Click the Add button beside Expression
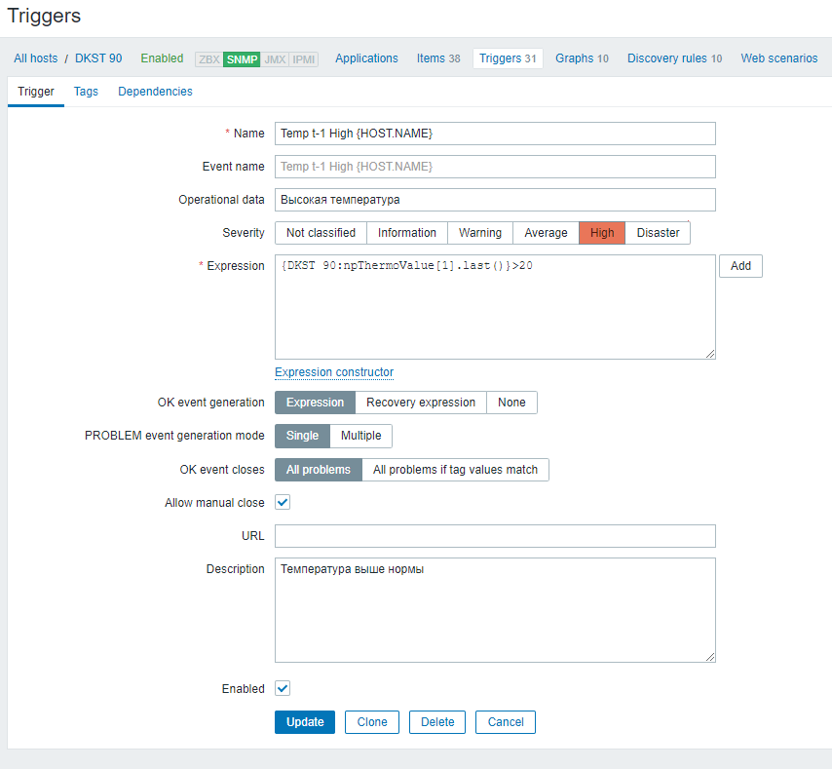Screen dimensions: 832x769 (740, 266)
